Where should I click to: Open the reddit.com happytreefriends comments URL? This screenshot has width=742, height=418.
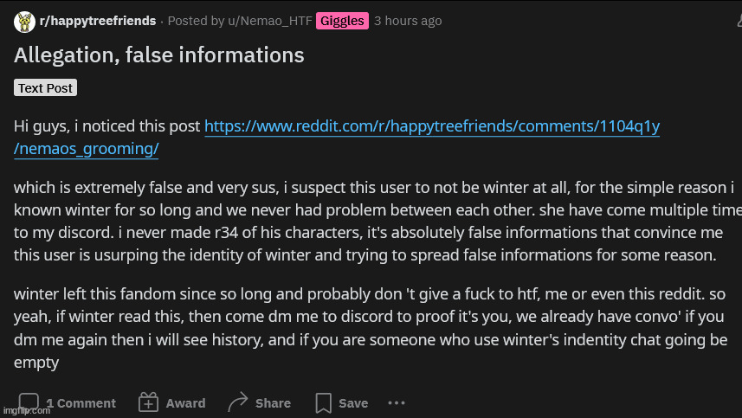tap(432, 126)
